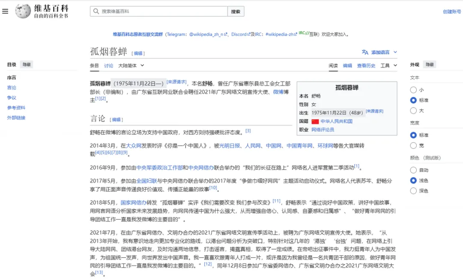Click 编辑 link next to 言论 heading
The height and width of the screenshot is (280, 463).
116,119
